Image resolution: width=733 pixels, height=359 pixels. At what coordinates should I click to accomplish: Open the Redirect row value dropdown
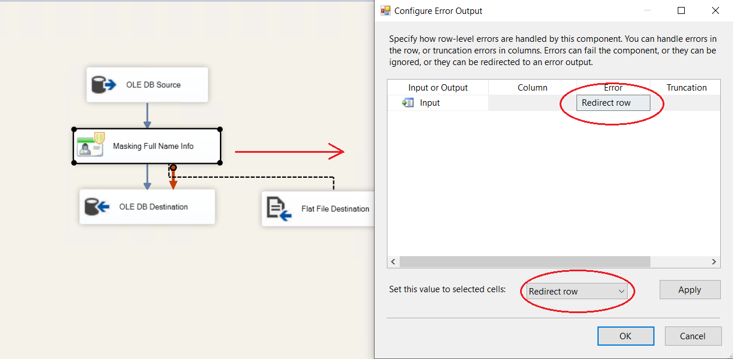point(621,291)
